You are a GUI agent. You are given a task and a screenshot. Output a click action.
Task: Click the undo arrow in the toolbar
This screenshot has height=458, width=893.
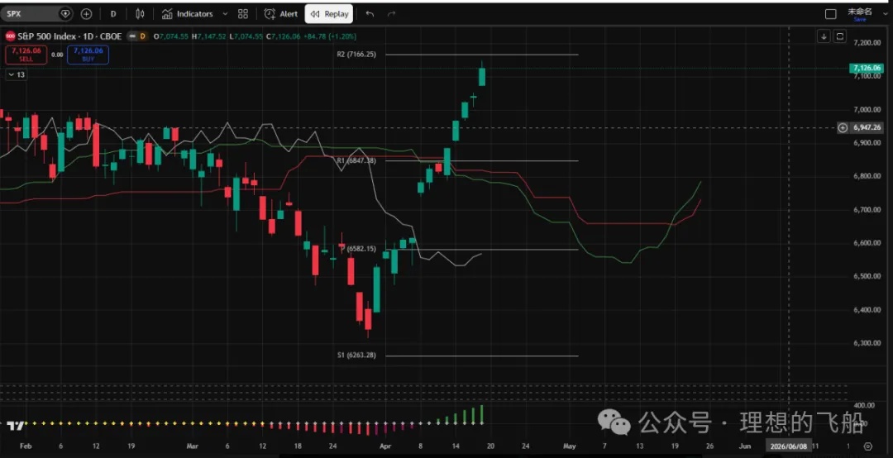370,14
